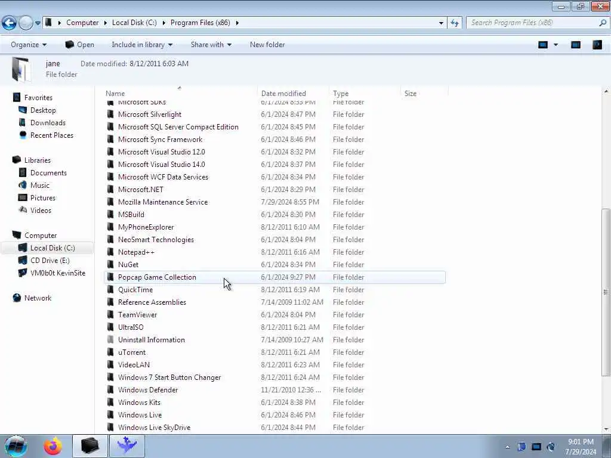Expand the arrow after Computer breadcrumb
The width and height of the screenshot is (611, 458).
(x=105, y=23)
